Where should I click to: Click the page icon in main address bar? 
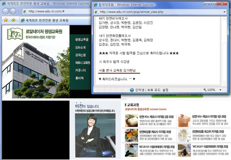pos(25,11)
